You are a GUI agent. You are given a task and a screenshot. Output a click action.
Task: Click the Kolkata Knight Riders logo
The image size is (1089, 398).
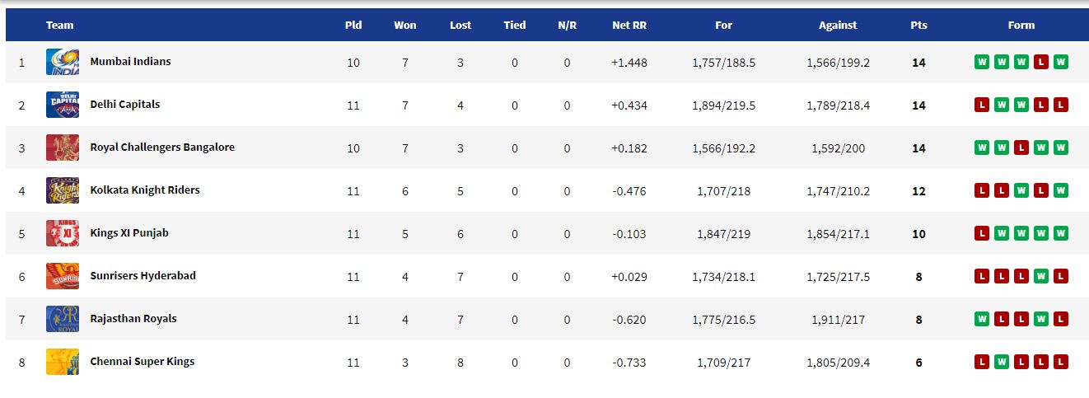pos(63,190)
